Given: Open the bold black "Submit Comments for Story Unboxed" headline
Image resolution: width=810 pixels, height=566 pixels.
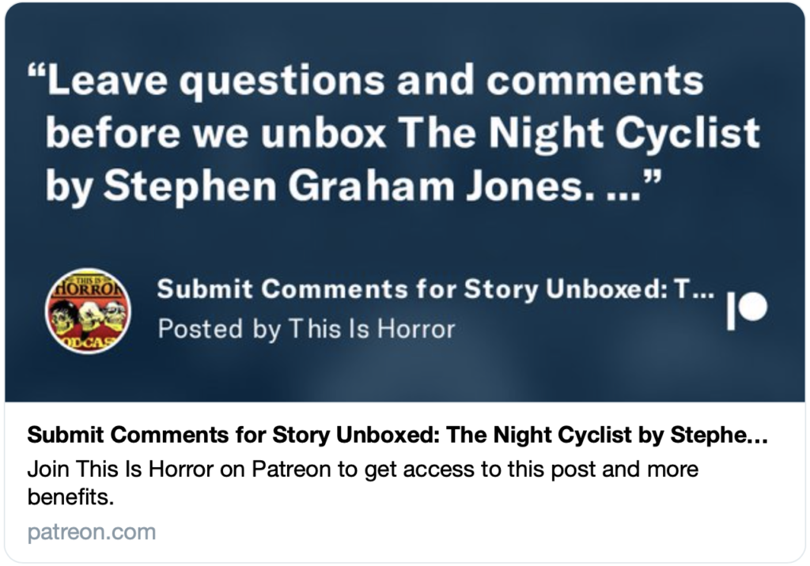Looking at the screenshot, I should (398, 436).
